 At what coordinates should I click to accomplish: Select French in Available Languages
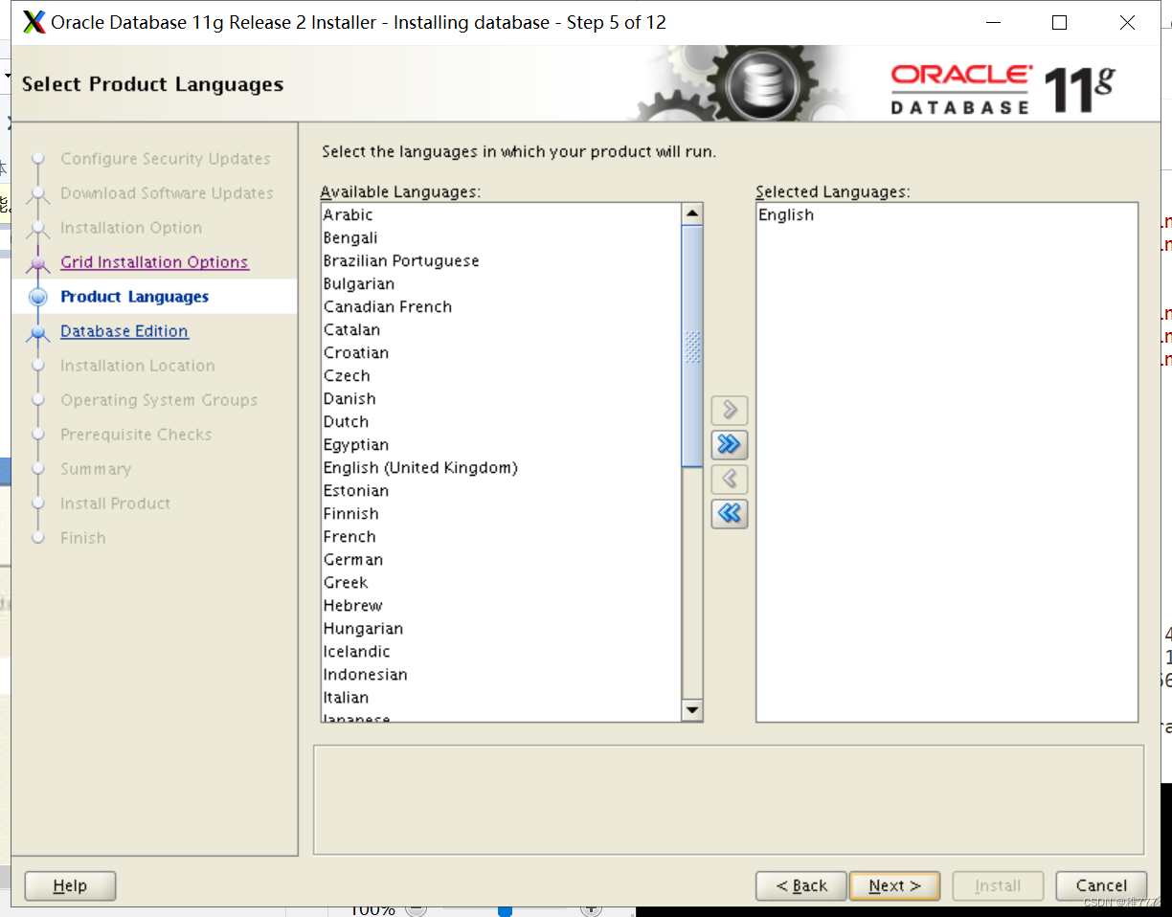coord(349,536)
